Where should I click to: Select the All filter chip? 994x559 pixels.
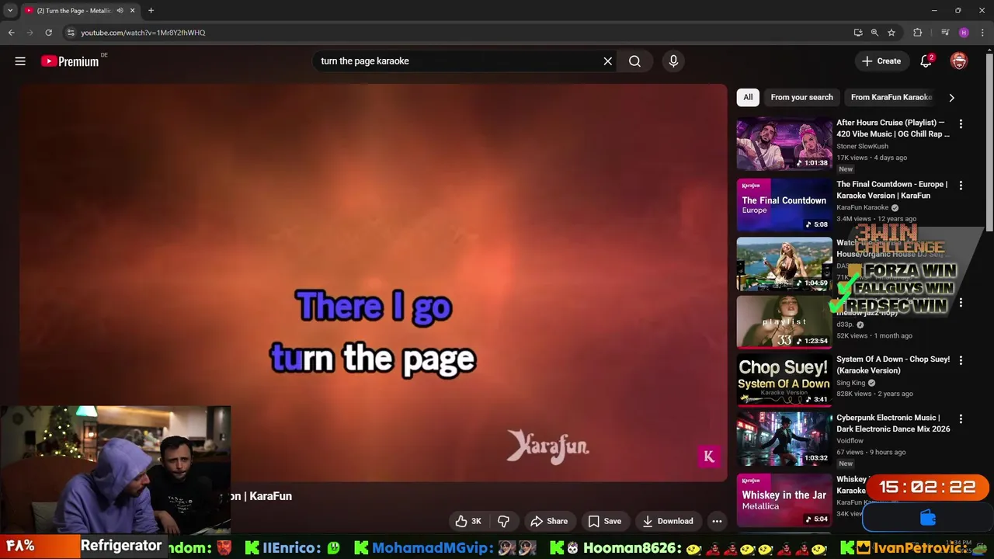tap(748, 97)
